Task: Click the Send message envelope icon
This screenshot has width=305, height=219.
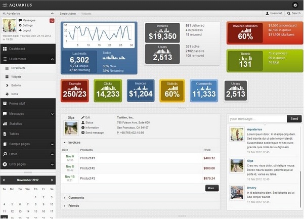Action: 83,133
